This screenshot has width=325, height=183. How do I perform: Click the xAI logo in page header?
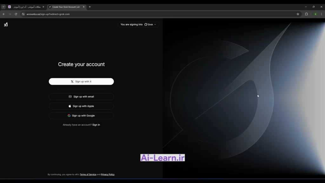6,24
